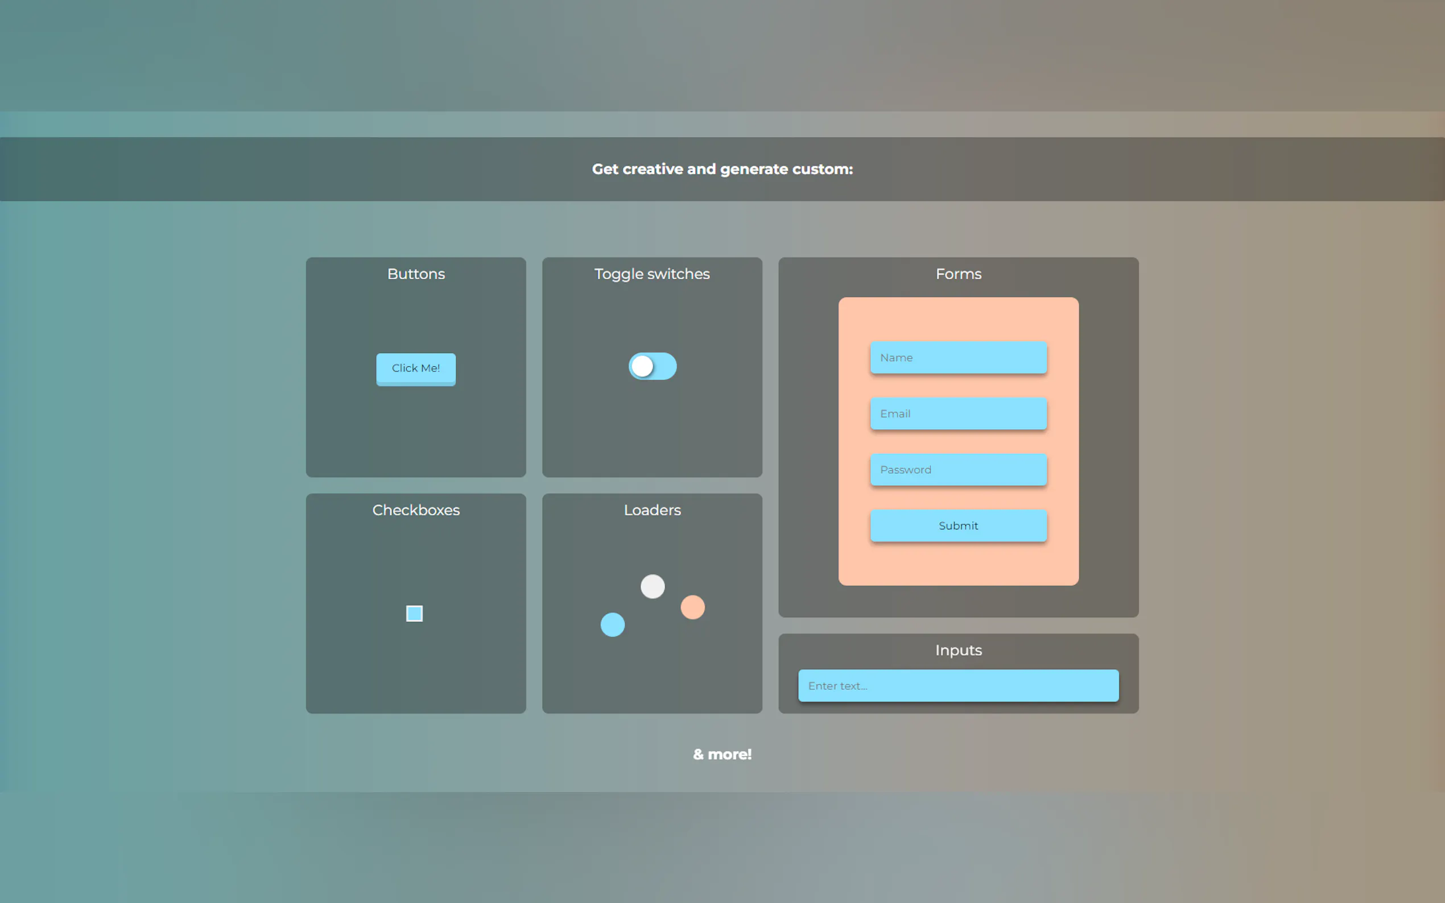Toggle the blue switch
This screenshot has width=1445, height=903.
point(653,366)
